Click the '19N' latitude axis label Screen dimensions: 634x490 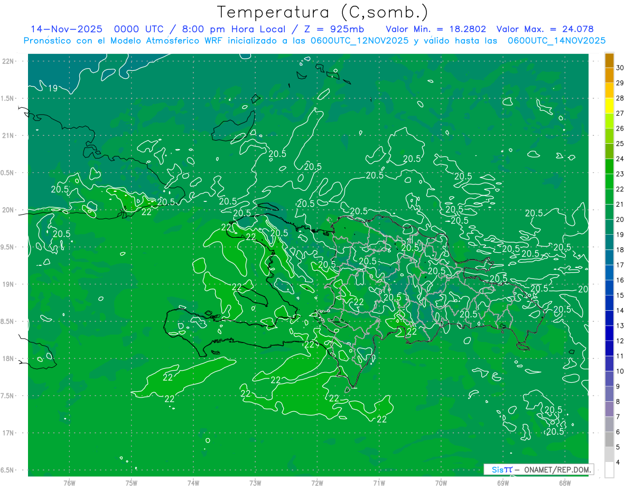coord(8,284)
